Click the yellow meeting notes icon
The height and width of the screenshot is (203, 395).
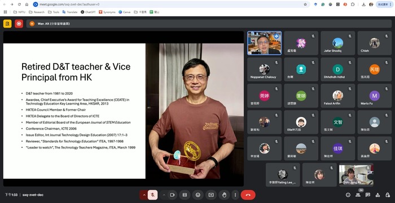[7, 24]
